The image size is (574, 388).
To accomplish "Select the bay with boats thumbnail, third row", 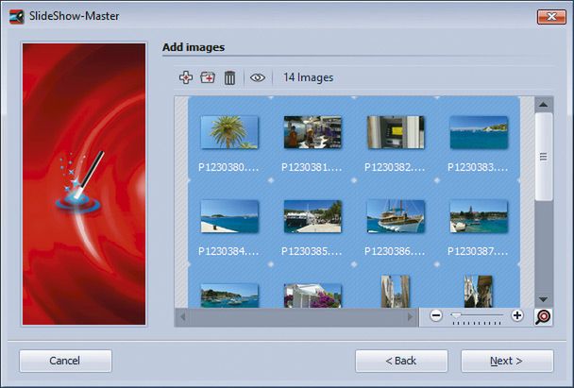I will coord(229,295).
